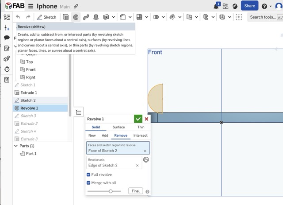The width and height of the screenshot is (283, 205).
Task: Select the Intersect operation tab
Action: click(141, 135)
